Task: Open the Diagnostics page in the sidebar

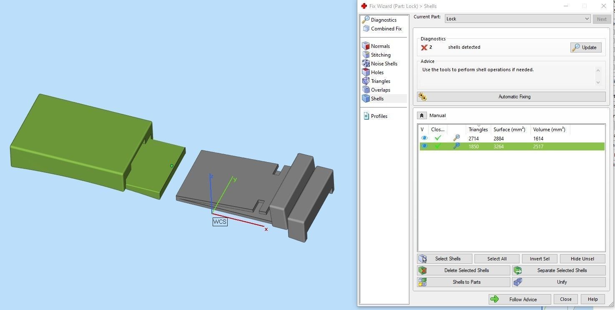Action: tap(383, 20)
